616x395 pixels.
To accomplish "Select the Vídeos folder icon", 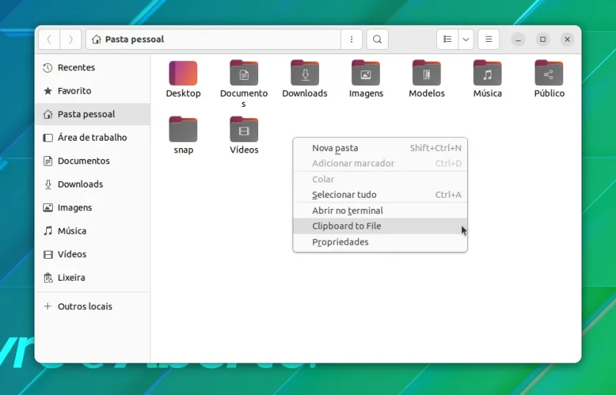I will pos(244,129).
